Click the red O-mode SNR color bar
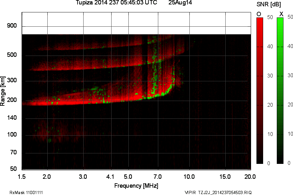 pyautogui.click(x=260, y=91)
